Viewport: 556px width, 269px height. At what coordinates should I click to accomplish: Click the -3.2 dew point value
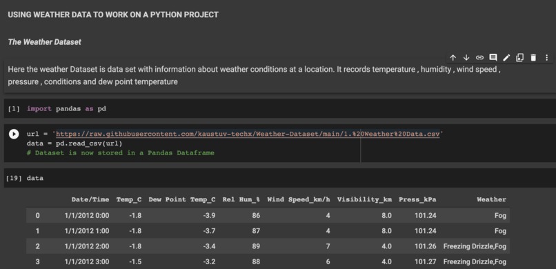tap(209, 262)
